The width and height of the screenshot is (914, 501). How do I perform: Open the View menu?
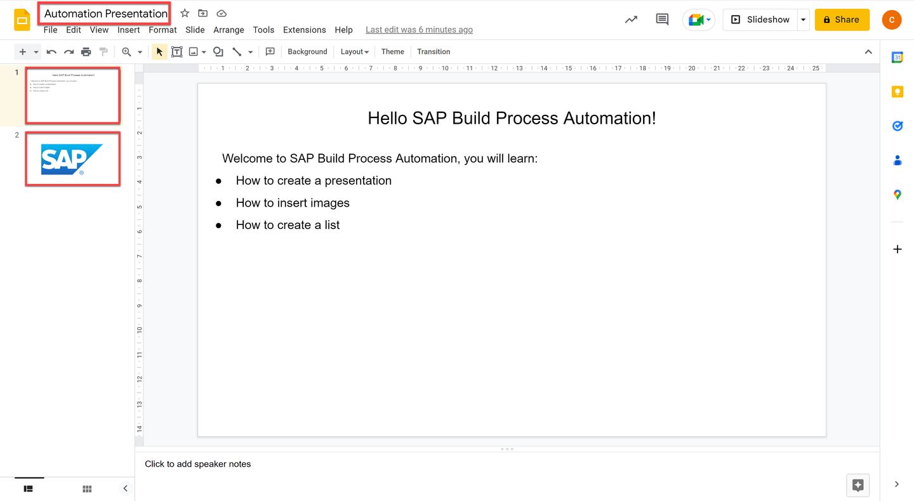coord(99,30)
